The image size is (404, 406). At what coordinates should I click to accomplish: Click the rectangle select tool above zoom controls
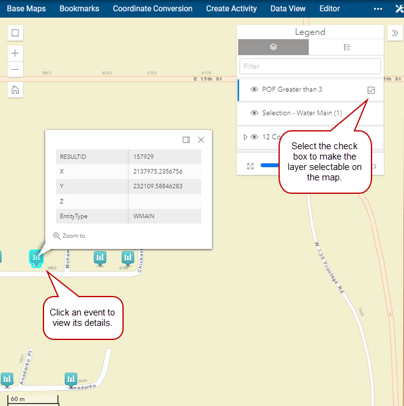point(15,33)
